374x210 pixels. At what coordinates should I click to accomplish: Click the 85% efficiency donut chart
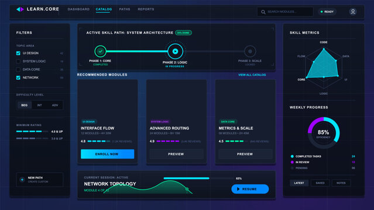[324, 132]
